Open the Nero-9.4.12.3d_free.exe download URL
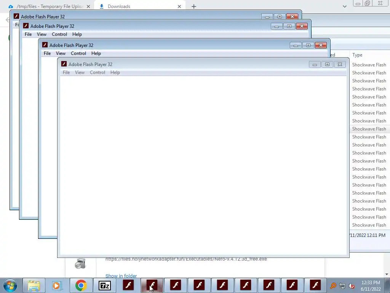The image size is (390, 293). (x=186, y=259)
